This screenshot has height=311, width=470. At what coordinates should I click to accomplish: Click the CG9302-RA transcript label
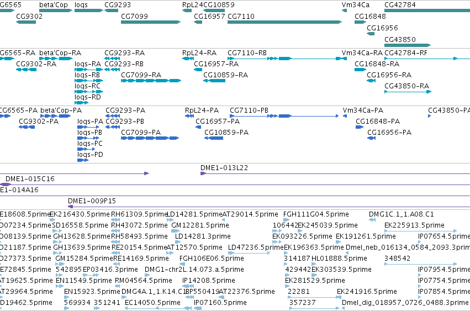[x=36, y=64]
